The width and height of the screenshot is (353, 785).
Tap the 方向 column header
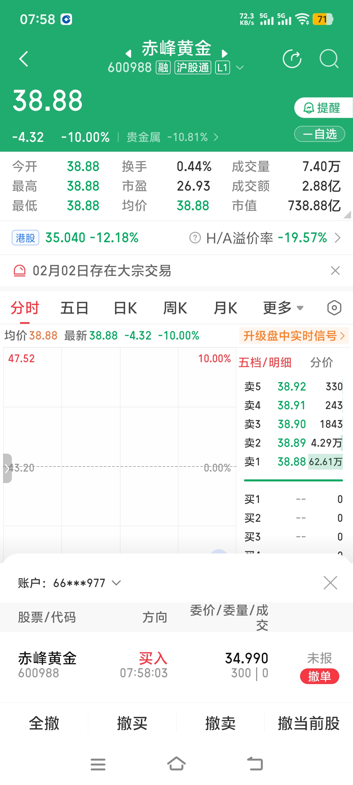click(155, 617)
